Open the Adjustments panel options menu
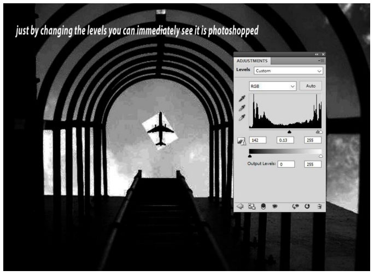The image size is (374, 276). click(x=322, y=61)
